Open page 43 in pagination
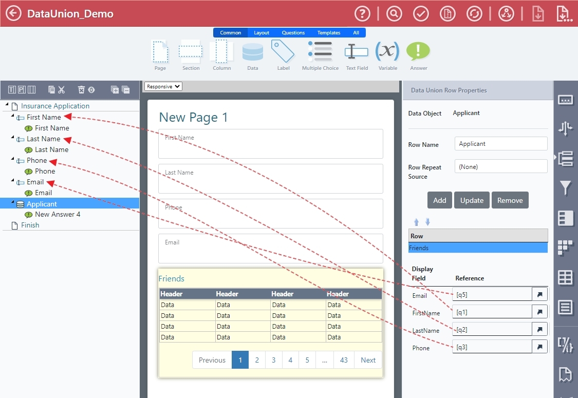 pos(344,360)
